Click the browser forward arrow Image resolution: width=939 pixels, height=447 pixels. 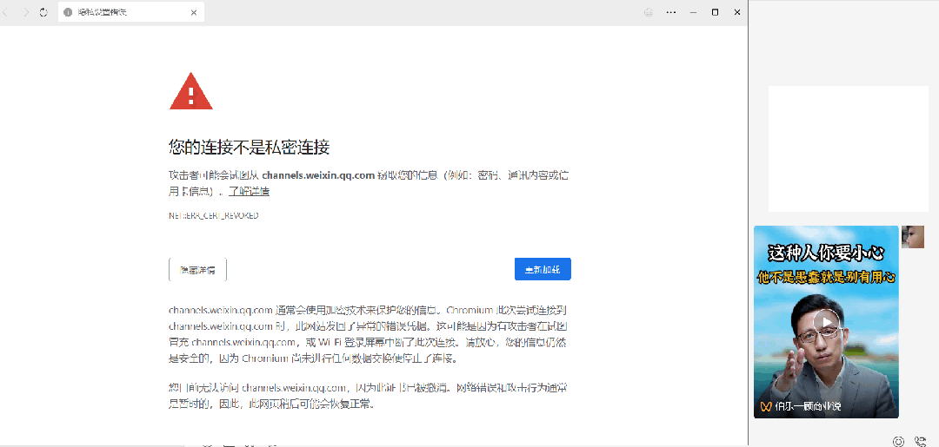click(26, 12)
